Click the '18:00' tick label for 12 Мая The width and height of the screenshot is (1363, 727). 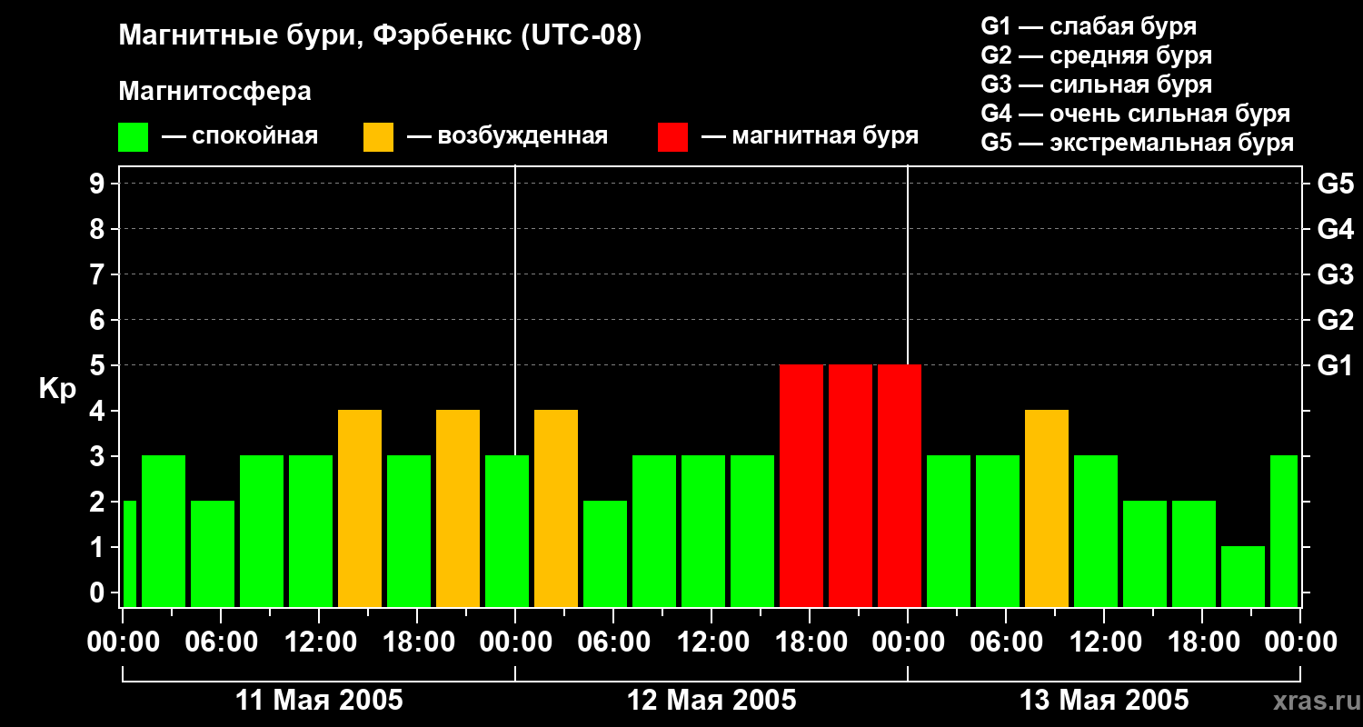[810, 642]
